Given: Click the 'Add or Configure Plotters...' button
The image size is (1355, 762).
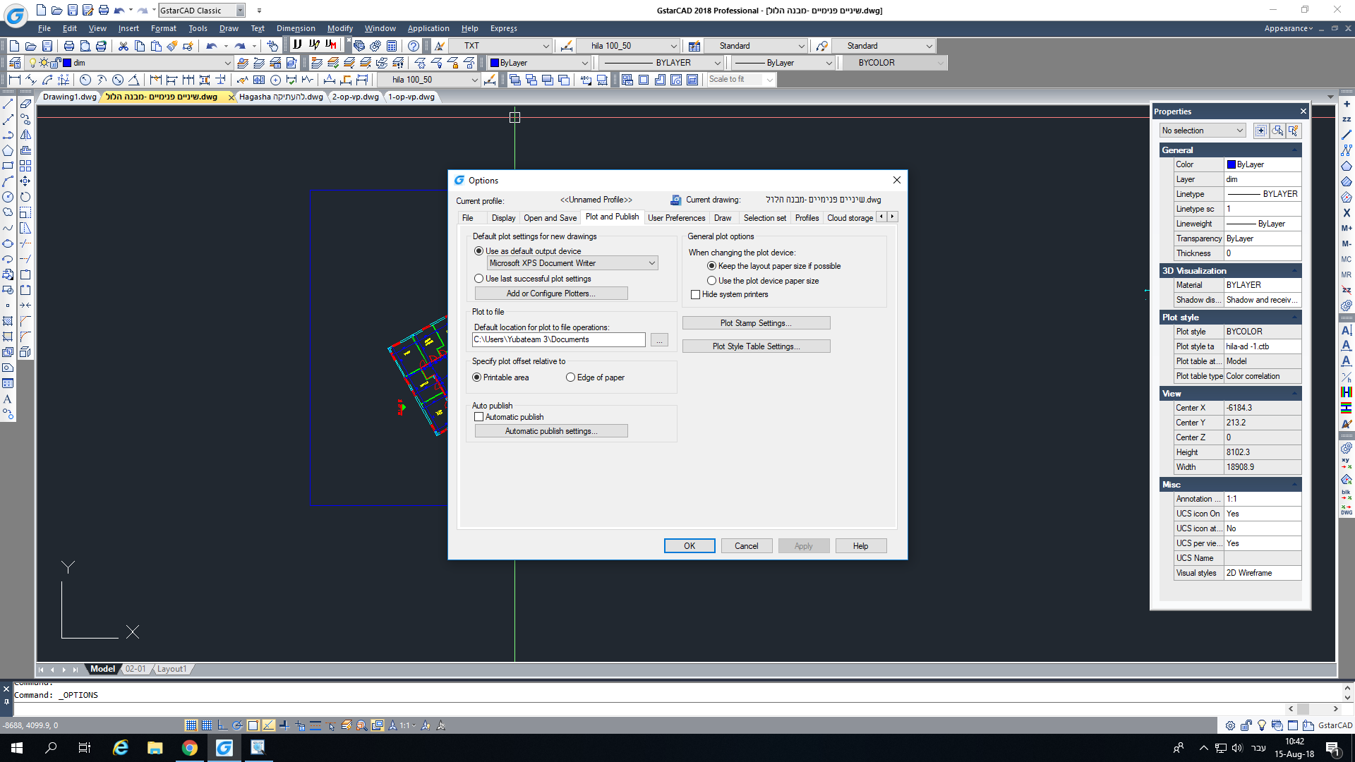Looking at the screenshot, I should [551, 294].
